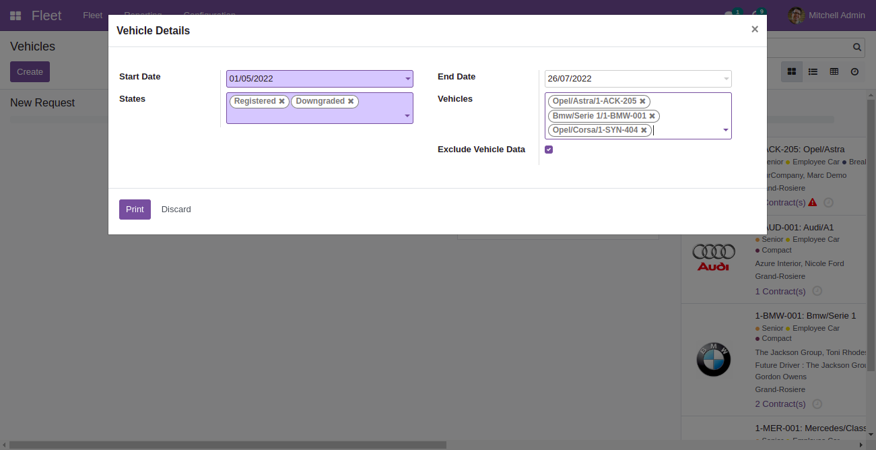The width and height of the screenshot is (876, 450).
Task: Click the Compact tag on Audi/A1 card
Action: (776, 250)
